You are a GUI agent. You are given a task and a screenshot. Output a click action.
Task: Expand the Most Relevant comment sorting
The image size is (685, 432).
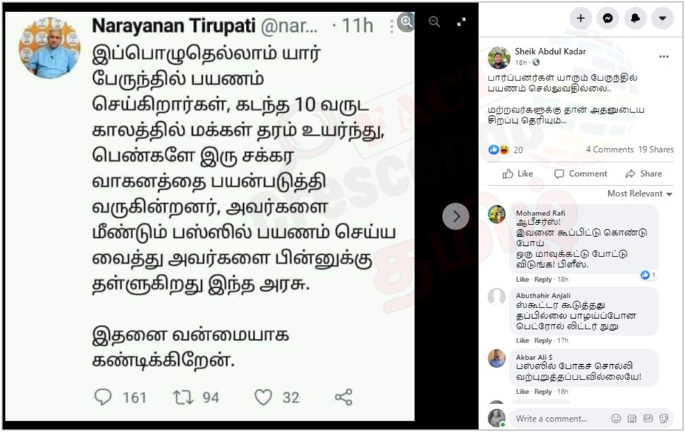tap(640, 194)
